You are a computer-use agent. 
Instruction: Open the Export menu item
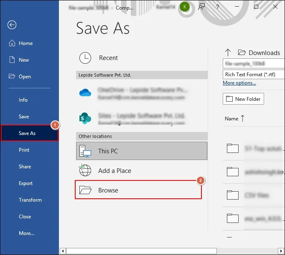[25, 183]
